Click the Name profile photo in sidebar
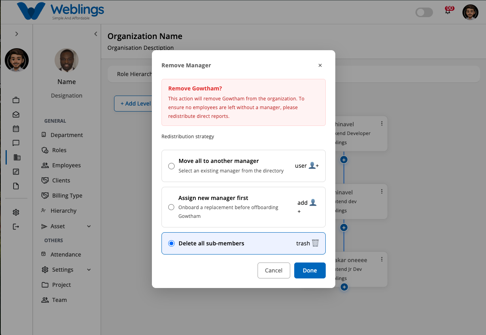The width and height of the screenshot is (486, 335). pos(67,61)
